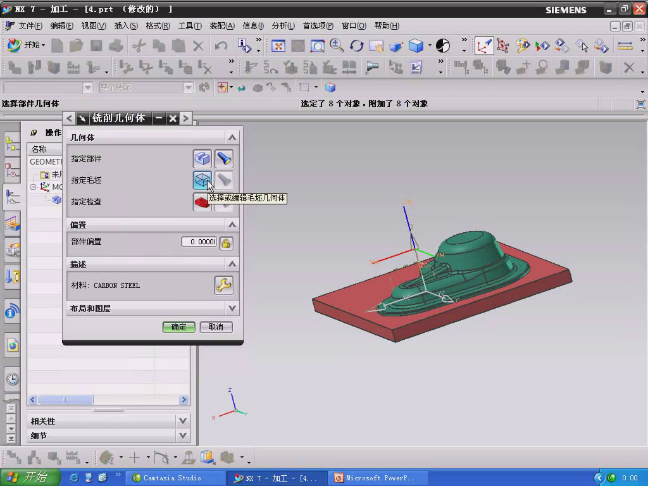Click the dialog reset arrow icon in title bar
Screen dimensions: 648x486
[82, 118]
